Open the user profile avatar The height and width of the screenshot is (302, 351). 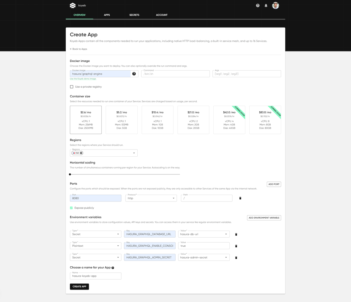tap(275, 5)
